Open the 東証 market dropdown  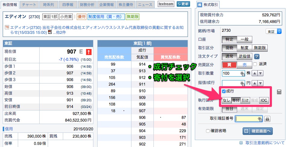coord(273,31)
